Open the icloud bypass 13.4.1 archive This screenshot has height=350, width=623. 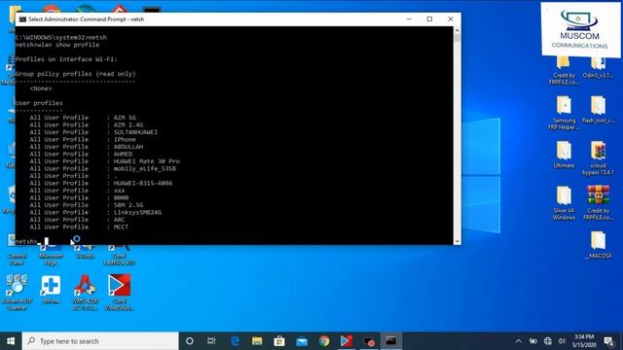[x=598, y=157]
